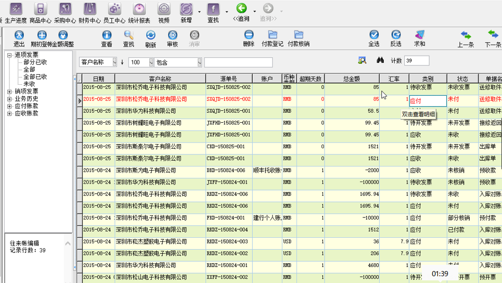Click the 求和 sum icon

point(419,34)
